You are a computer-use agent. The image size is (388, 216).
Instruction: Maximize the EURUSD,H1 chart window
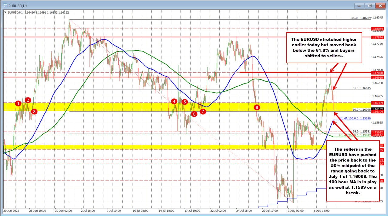click(370, 5)
